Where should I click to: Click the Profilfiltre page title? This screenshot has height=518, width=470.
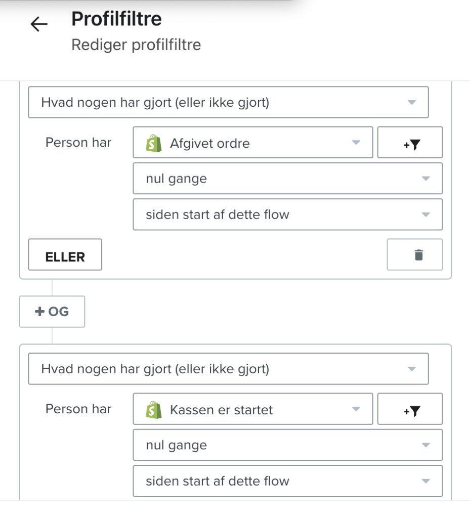(116, 19)
